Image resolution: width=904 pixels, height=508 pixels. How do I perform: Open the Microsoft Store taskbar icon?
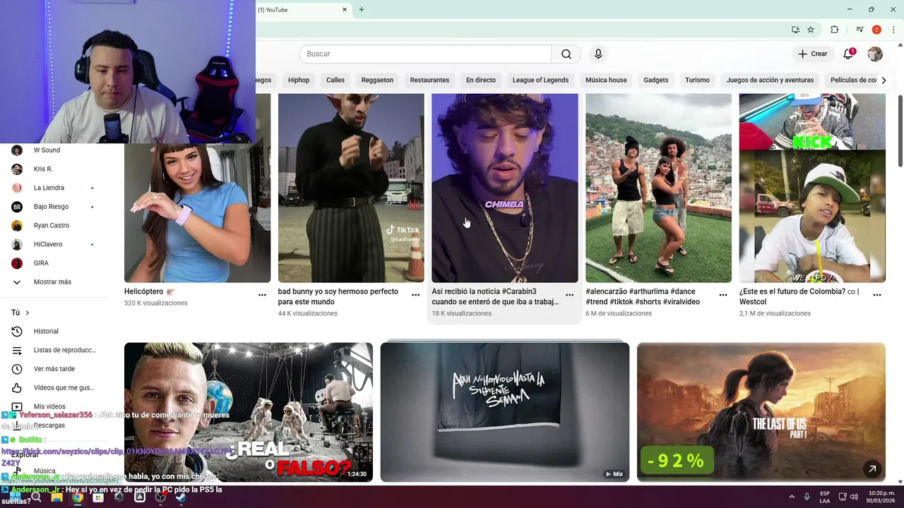coord(98,497)
